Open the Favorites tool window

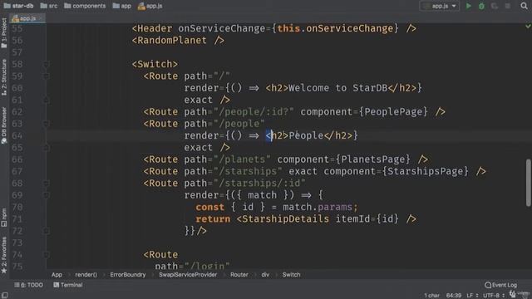[4, 255]
